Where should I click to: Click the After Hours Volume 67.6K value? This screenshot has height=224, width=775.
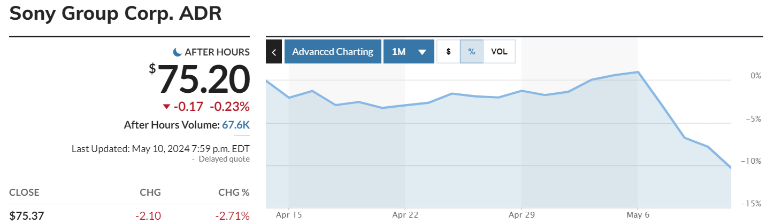pos(236,125)
